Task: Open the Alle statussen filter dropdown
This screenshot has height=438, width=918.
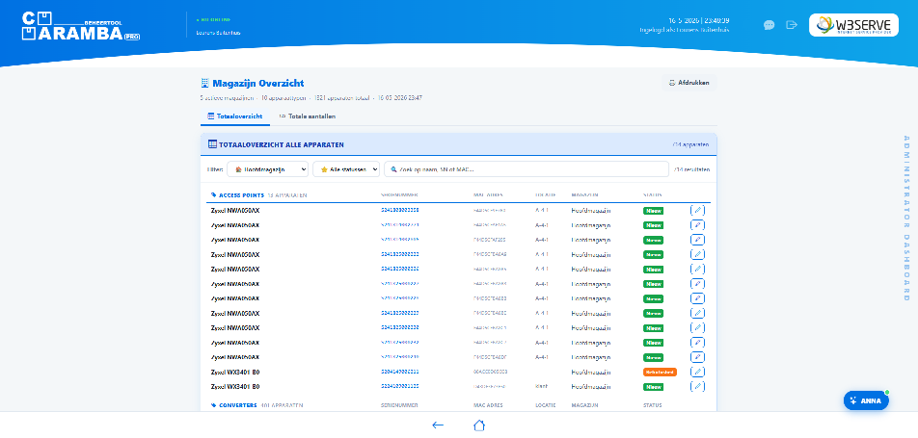Action: (x=346, y=169)
